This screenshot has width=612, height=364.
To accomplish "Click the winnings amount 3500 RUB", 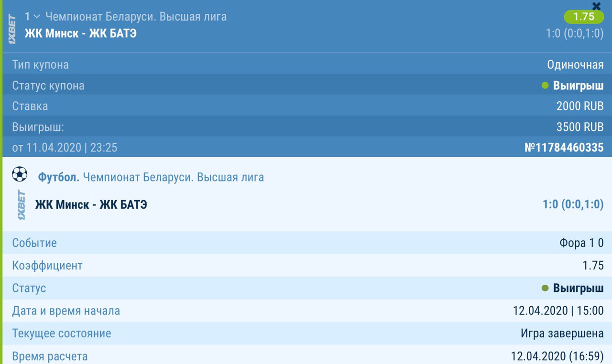I will coord(580,128).
